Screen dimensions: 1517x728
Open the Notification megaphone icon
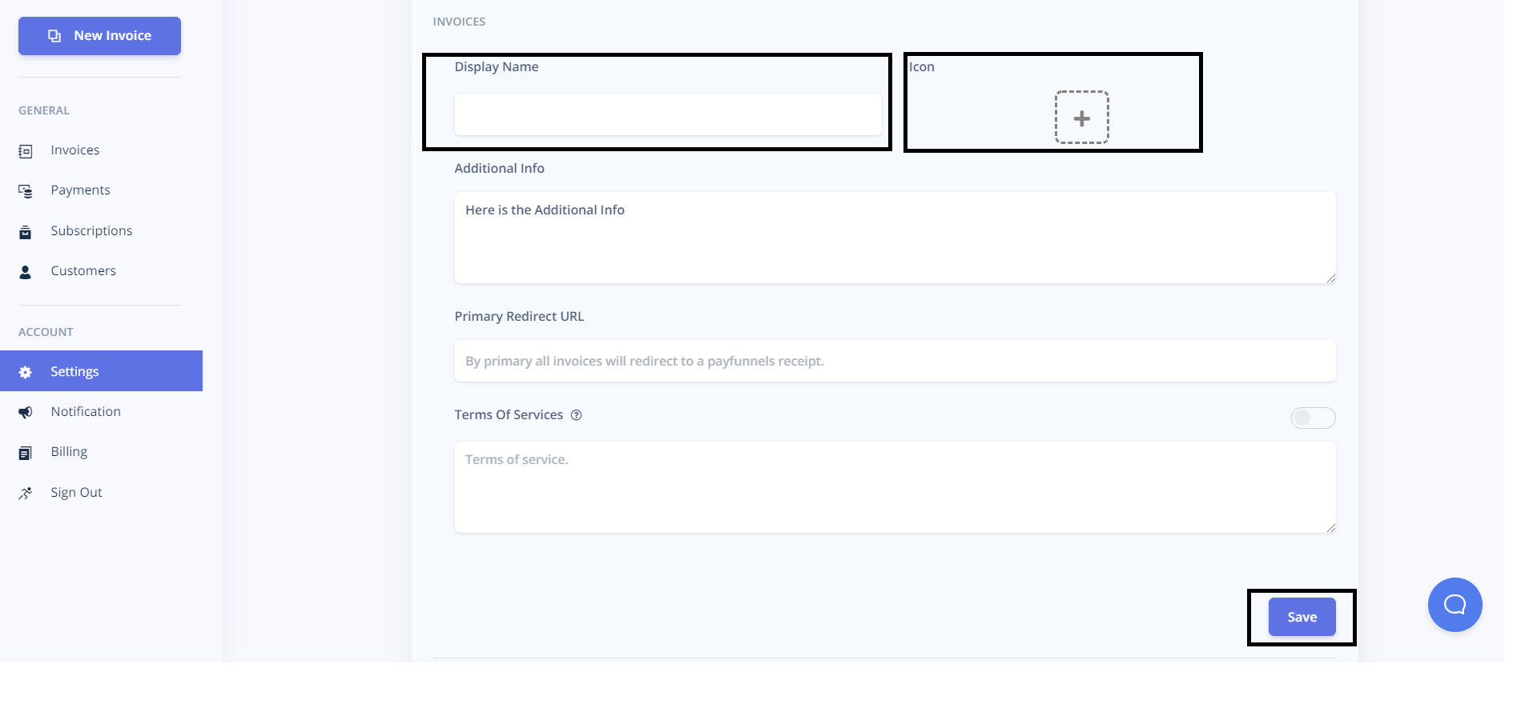tap(25, 412)
